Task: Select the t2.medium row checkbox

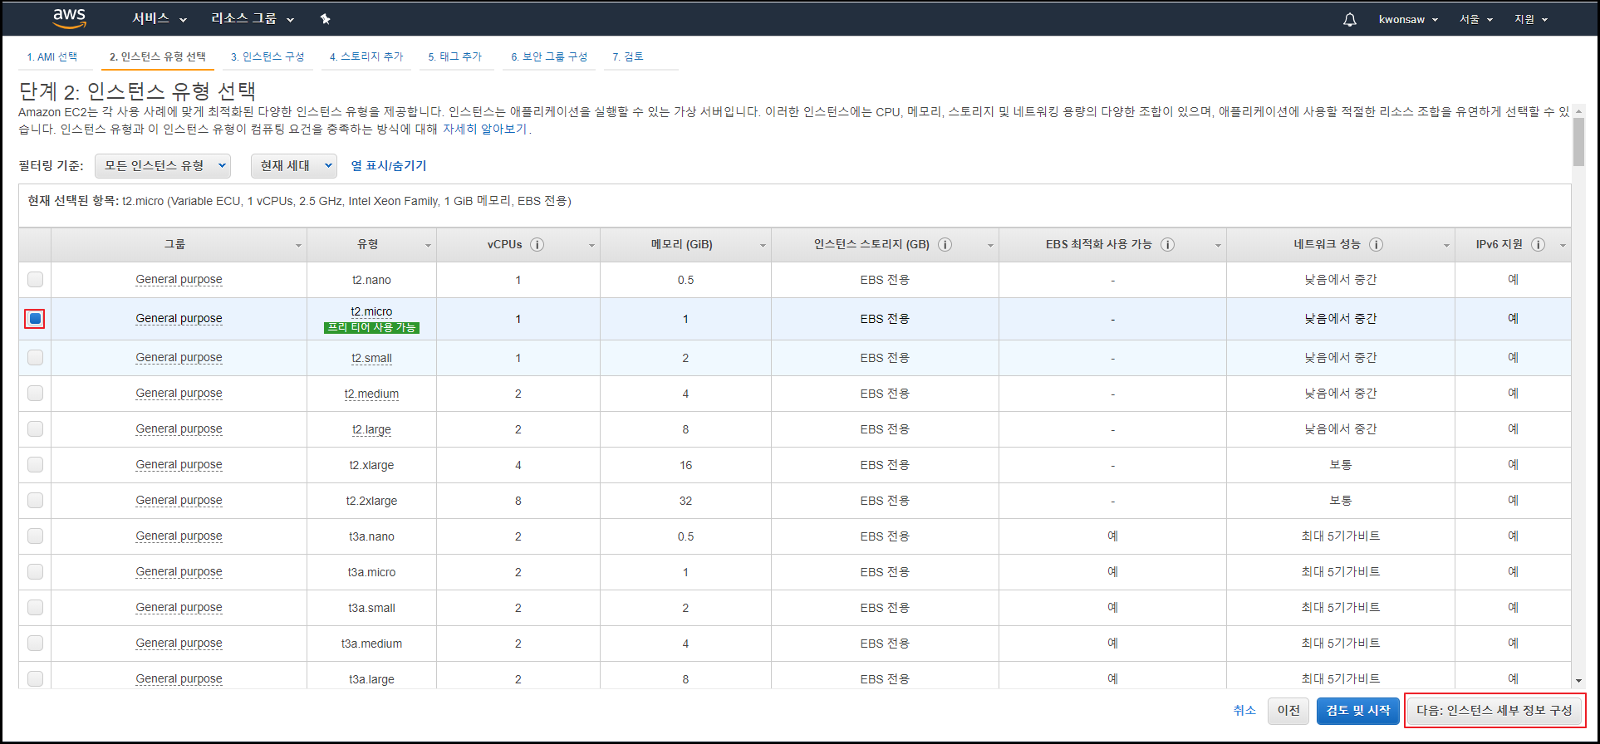Action: pos(35,393)
